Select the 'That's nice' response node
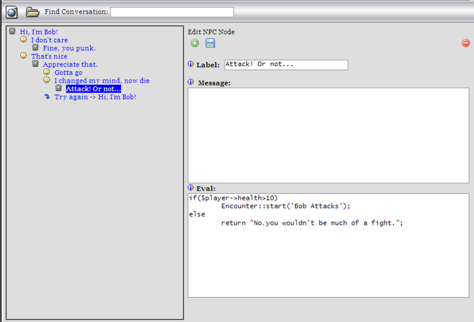Image resolution: width=474 pixels, height=322 pixels. [x=49, y=56]
